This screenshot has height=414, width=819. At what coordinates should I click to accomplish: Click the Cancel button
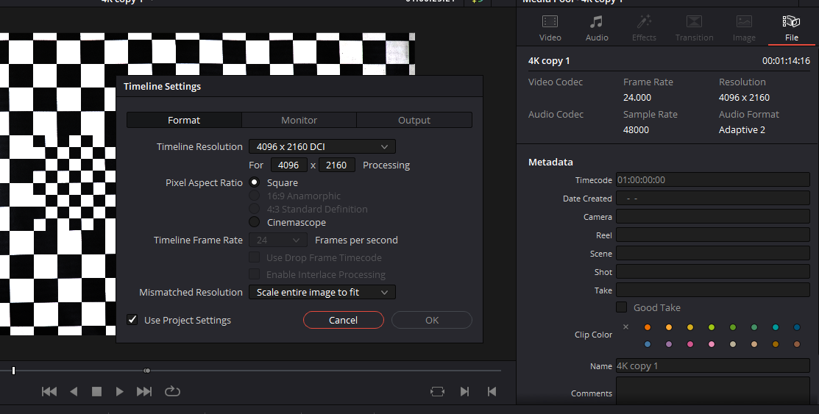point(343,320)
